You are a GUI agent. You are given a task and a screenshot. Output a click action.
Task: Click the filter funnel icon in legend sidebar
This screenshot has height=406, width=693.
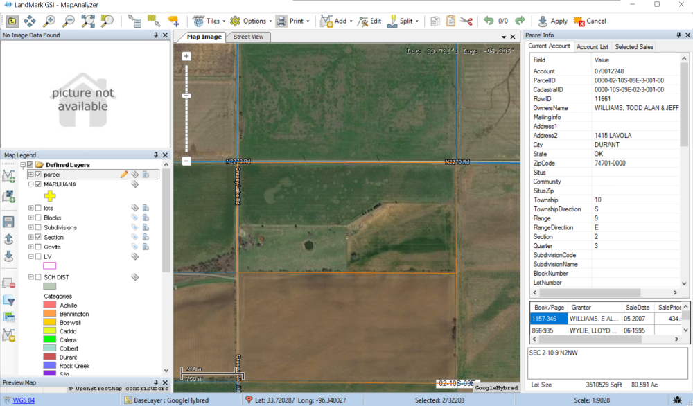[9, 300]
